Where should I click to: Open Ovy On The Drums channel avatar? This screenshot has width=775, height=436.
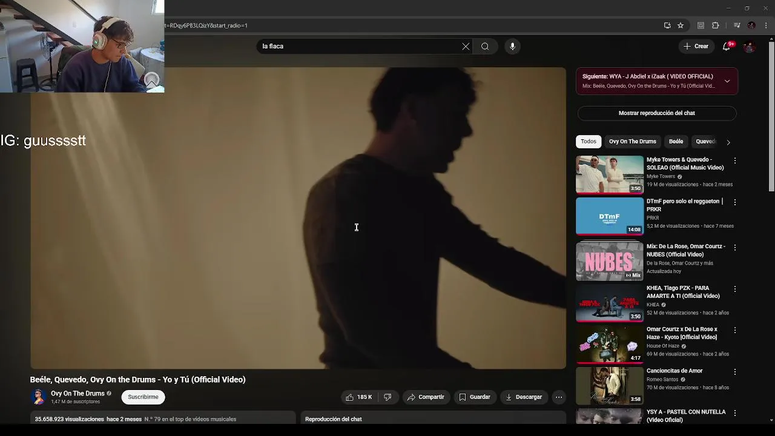39,397
